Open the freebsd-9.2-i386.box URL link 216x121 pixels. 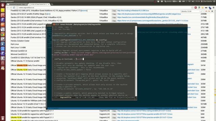[x=133, y=10]
